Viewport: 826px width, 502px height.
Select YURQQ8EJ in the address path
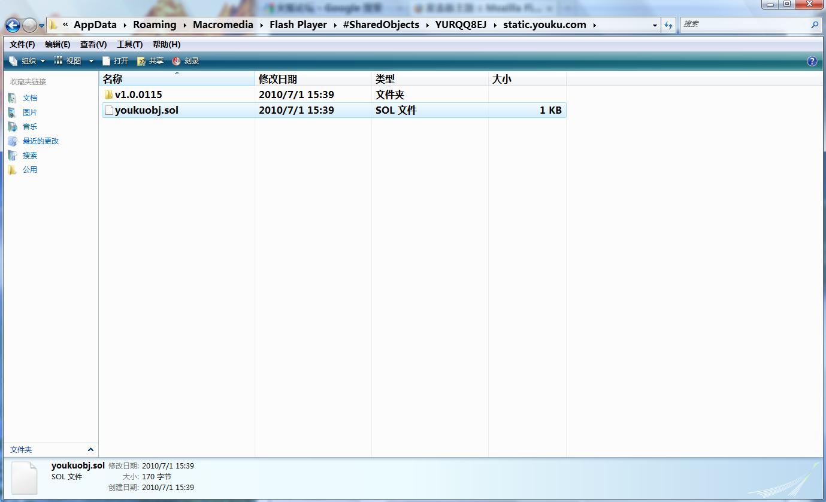[461, 25]
